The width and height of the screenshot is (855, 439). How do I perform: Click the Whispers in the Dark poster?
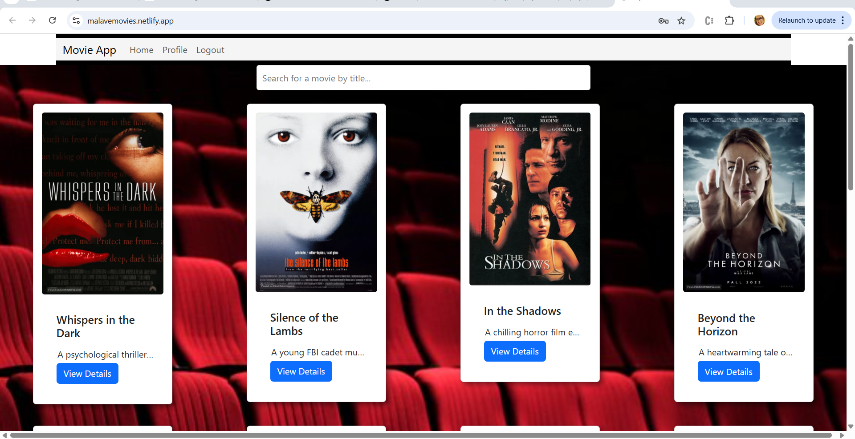tap(102, 203)
